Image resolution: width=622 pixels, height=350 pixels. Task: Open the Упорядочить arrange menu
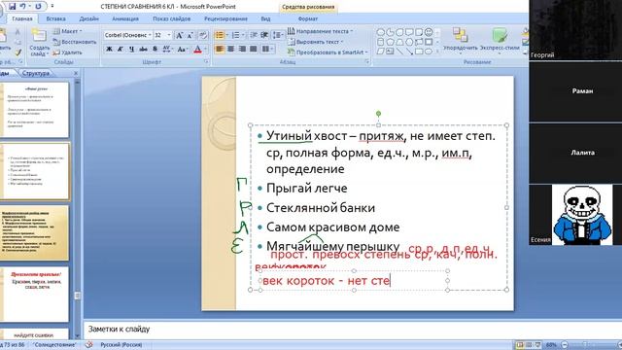461,40
